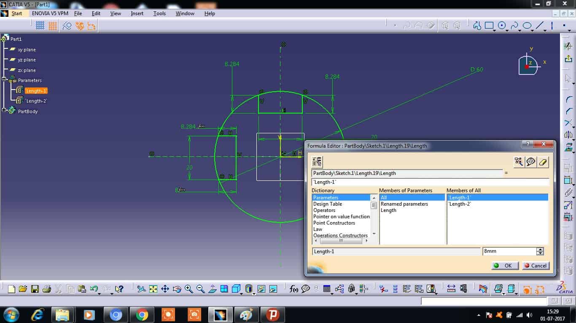Click the Rotate view icon

177,289
